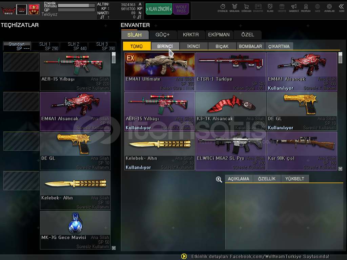This screenshot has height=260, width=347.
Task: Switch to the SİLAH inventory tab
Action: [x=135, y=35]
